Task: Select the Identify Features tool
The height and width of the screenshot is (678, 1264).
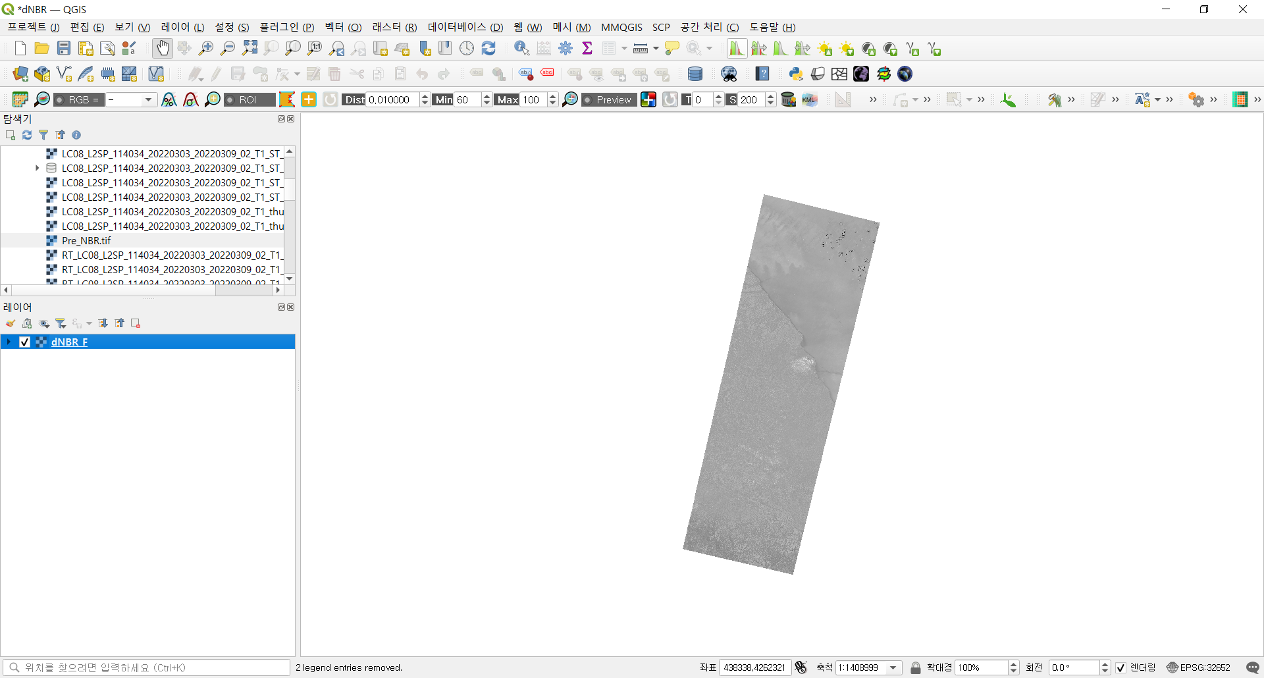Action: (522, 48)
